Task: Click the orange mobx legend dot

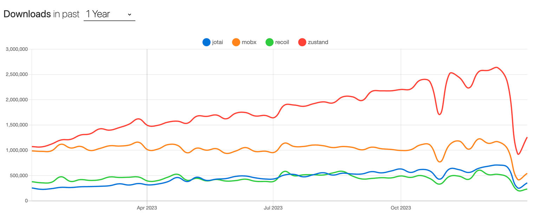Action: point(236,42)
